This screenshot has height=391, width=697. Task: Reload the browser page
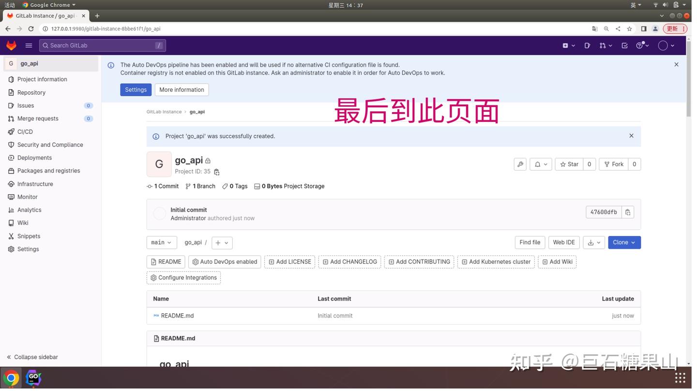point(31,29)
